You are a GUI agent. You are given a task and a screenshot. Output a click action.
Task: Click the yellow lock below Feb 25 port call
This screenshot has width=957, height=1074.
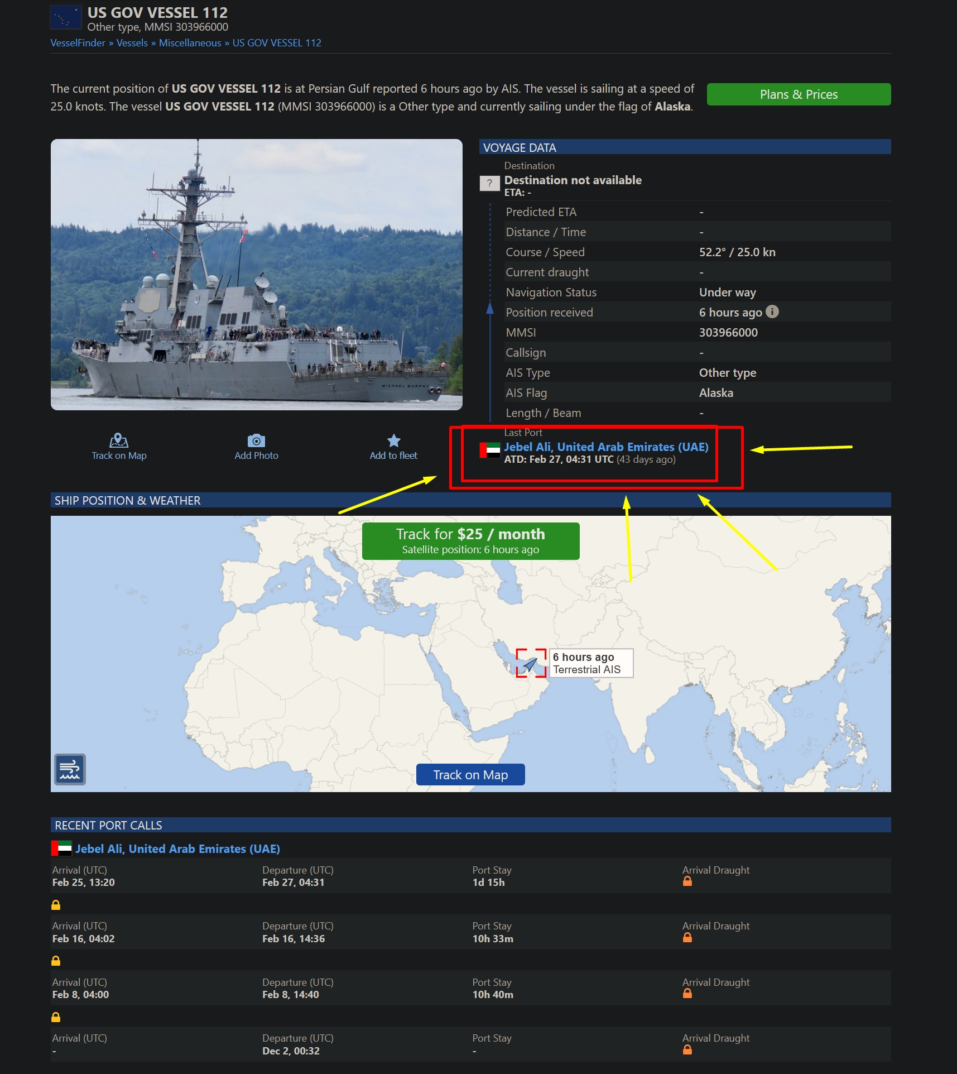56,905
